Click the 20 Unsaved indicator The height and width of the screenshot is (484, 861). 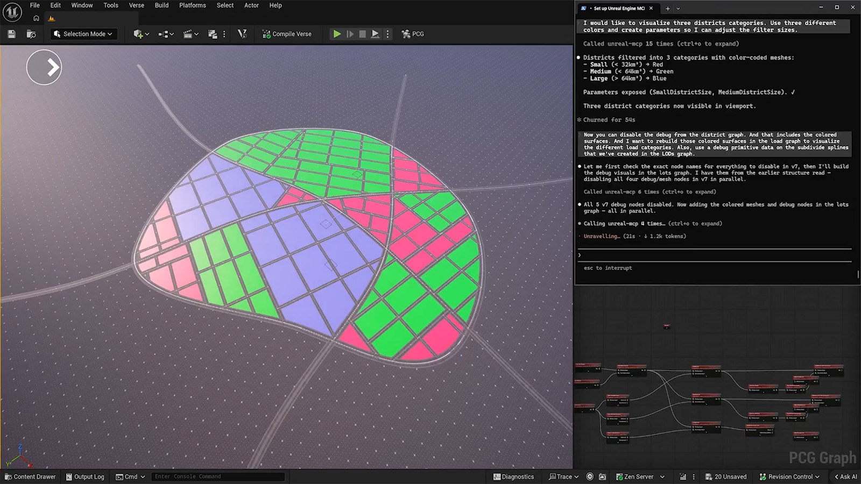[x=726, y=476]
